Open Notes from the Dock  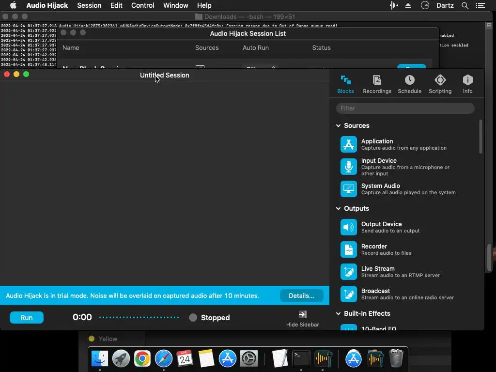tap(206, 358)
